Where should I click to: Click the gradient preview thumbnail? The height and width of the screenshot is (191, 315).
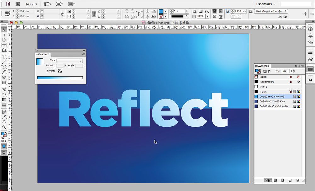40,62
